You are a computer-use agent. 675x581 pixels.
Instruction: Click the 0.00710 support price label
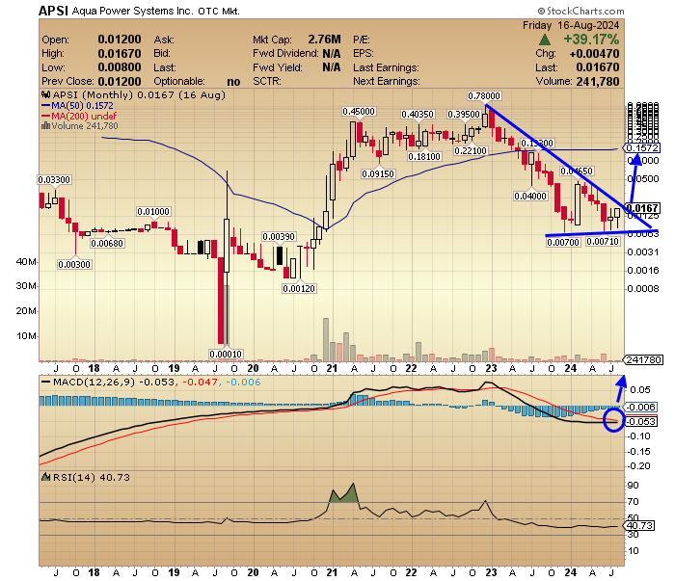click(x=603, y=242)
